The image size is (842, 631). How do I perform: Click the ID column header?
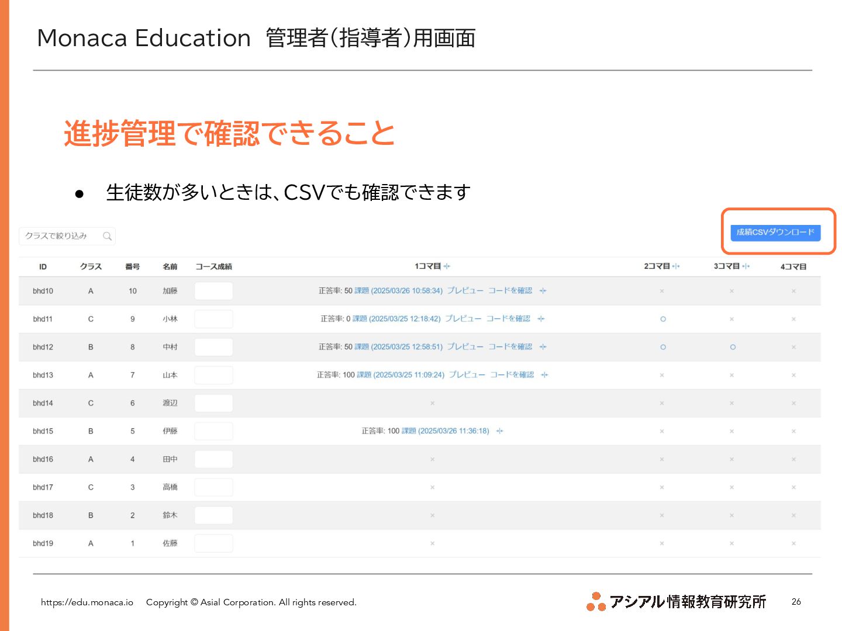43,267
